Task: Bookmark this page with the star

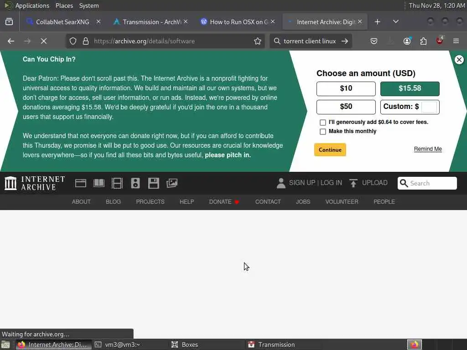Action: (x=258, y=41)
